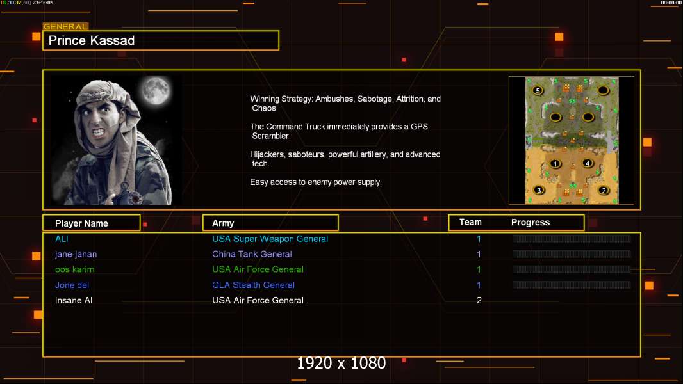
Task: Click USA Super Weapon General army
Action: (270, 239)
